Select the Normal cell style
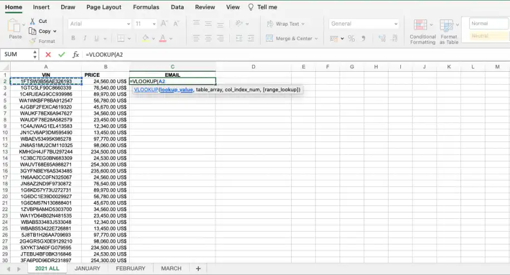Screen dimensions: 510x275 tap(488, 23)
